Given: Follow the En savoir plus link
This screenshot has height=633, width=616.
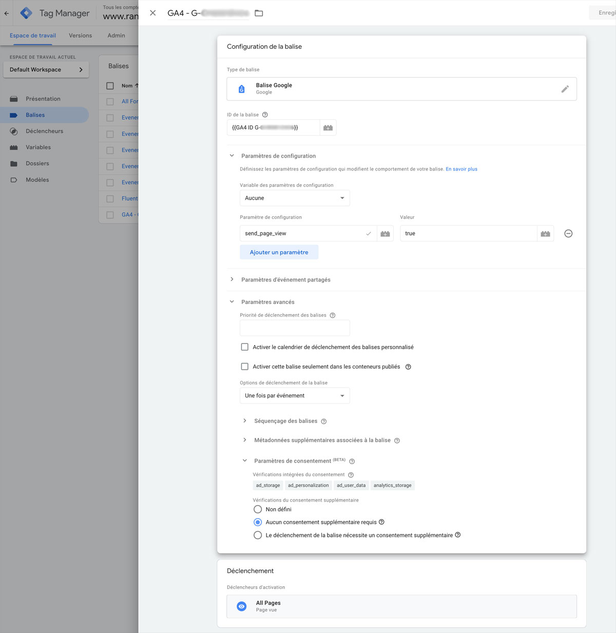Looking at the screenshot, I should [x=461, y=169].
